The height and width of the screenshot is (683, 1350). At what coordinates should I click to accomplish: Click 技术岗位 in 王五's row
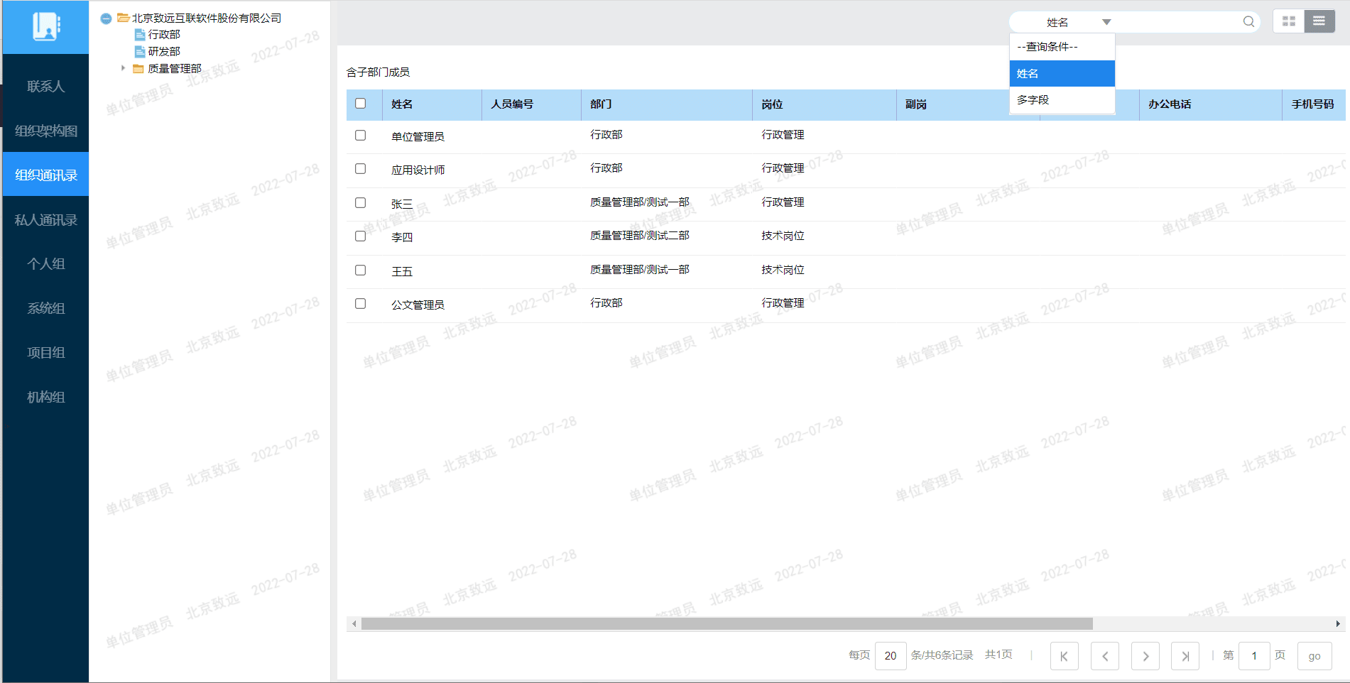click(x=783, y=270)
